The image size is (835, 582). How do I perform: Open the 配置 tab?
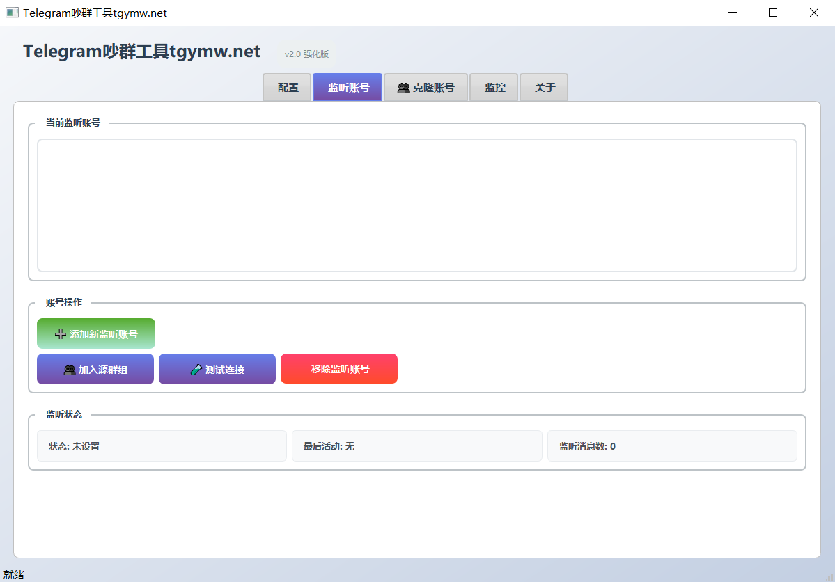click(x=288, y=88)
